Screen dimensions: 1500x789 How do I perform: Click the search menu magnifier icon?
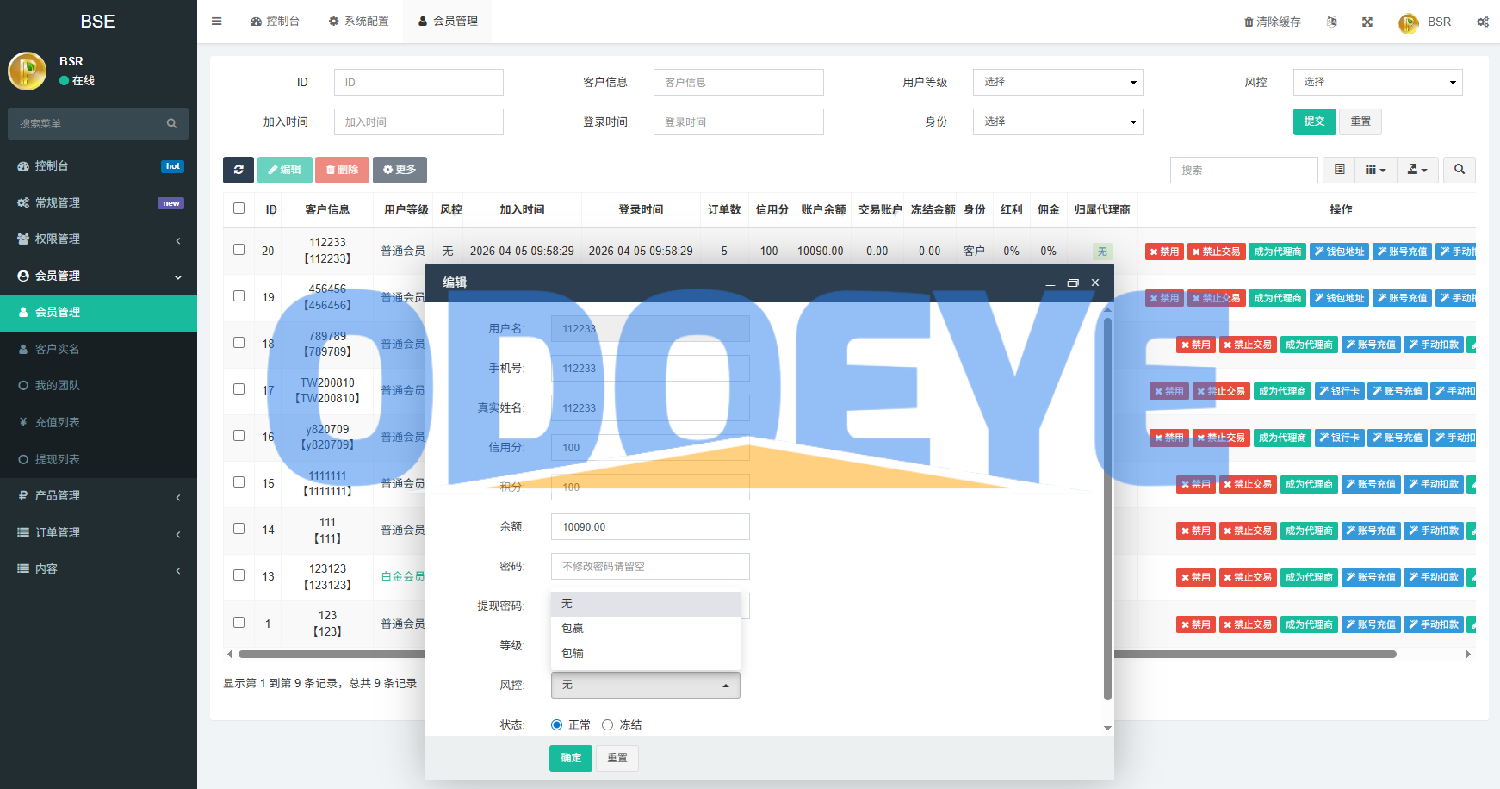171,124
